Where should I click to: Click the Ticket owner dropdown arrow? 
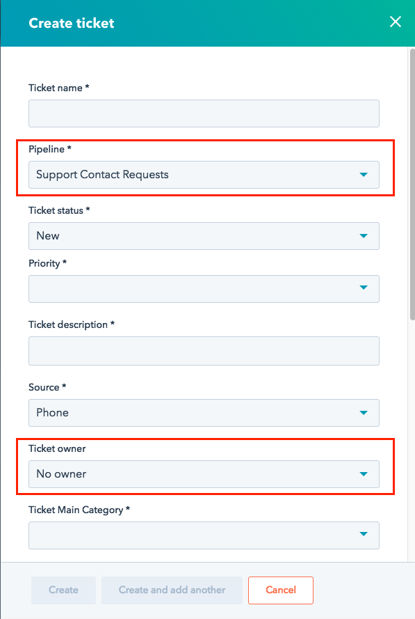tap(364, 474)
